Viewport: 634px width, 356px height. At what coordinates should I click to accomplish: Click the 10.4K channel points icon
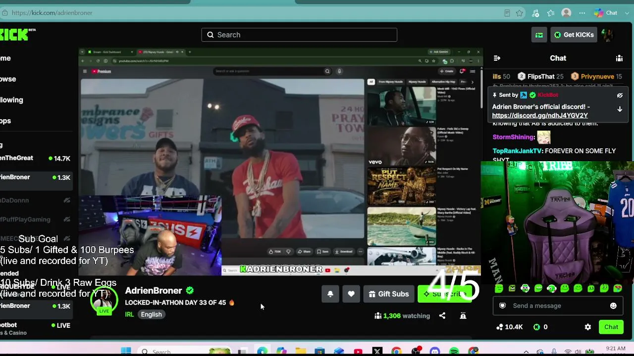point(499,327)
